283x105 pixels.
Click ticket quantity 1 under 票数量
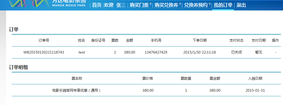(x=186, y=90)
